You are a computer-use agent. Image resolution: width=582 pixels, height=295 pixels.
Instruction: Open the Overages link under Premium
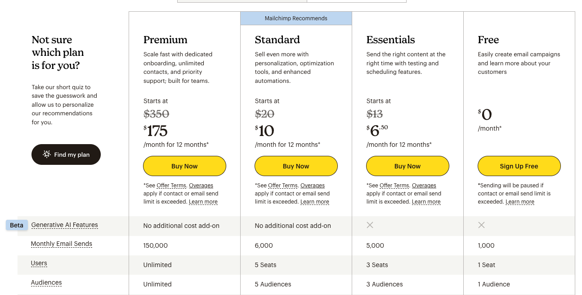click(x=201, y=186)
